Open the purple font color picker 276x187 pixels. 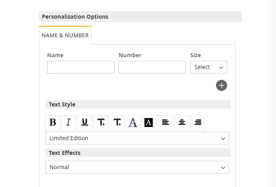coord(133,123)
